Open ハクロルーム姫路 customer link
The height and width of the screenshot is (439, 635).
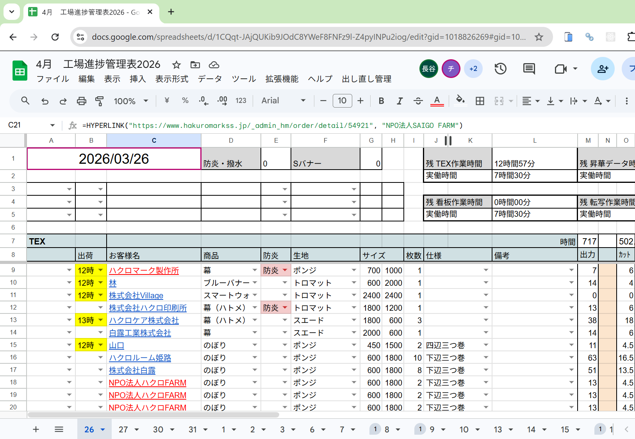point(140,358)
